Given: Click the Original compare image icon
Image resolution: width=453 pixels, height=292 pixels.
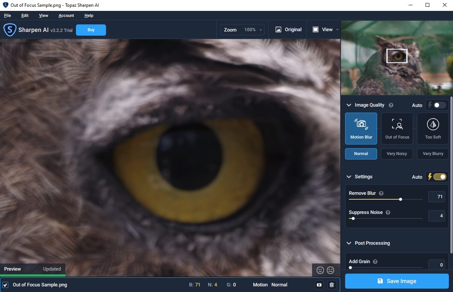Looking at the screenshot, I should tap(279, 30).
